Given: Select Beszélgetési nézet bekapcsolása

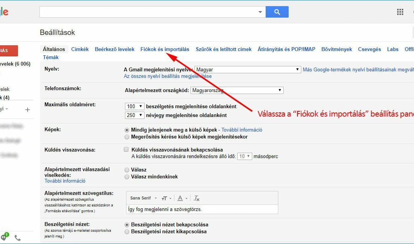Looking at the screenshot, I should coord(127,225).
